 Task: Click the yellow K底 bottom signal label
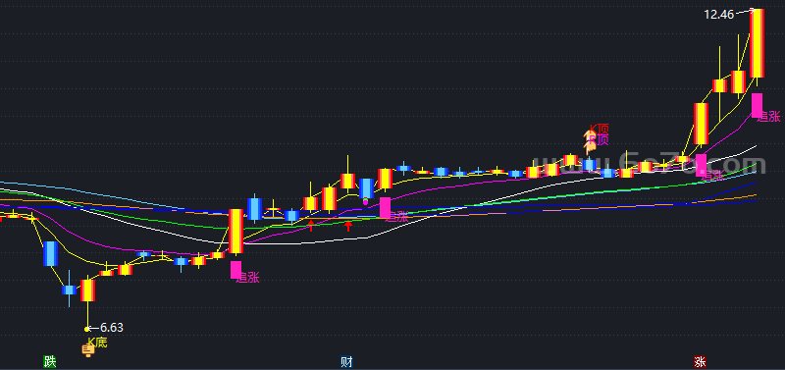(97, 342)
